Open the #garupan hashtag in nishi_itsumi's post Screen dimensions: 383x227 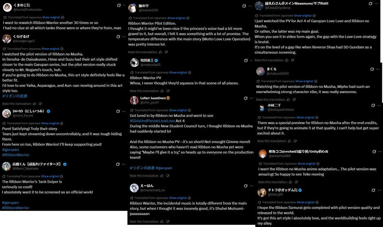(x=11, y=150)
